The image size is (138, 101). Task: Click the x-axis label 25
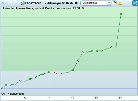[121, 98]
